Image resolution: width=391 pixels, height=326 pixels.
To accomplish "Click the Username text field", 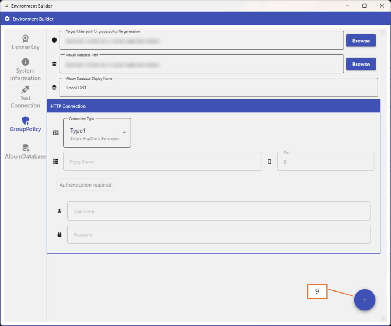I will click(218, 211).
